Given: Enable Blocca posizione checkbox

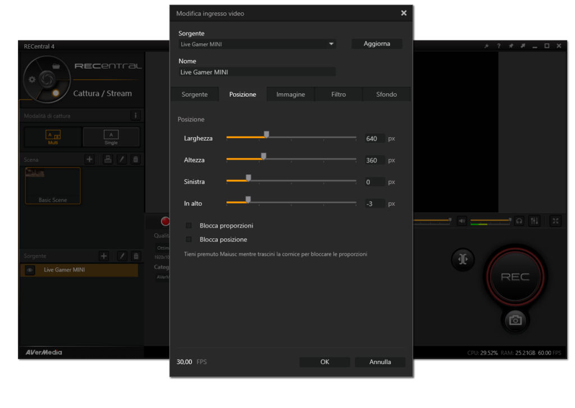Looking at the screenshot, I should point(189,239).
